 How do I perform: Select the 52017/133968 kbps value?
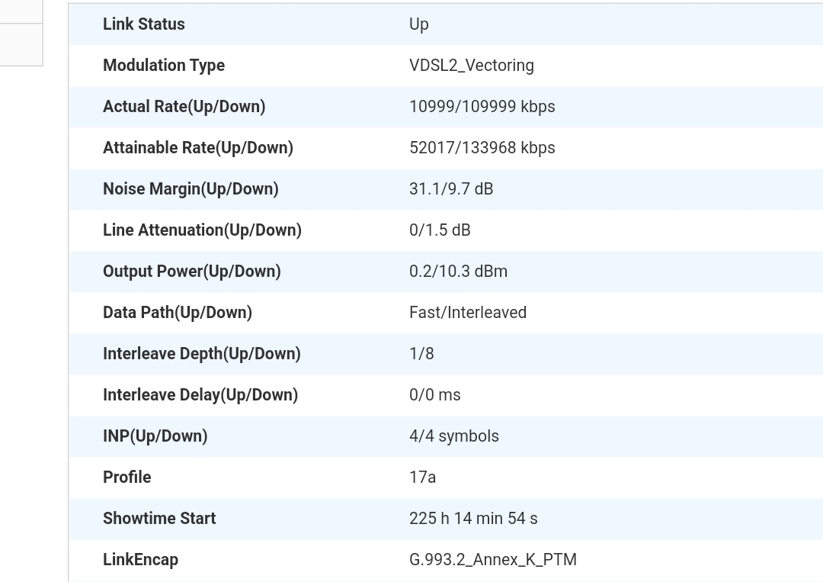482,148
